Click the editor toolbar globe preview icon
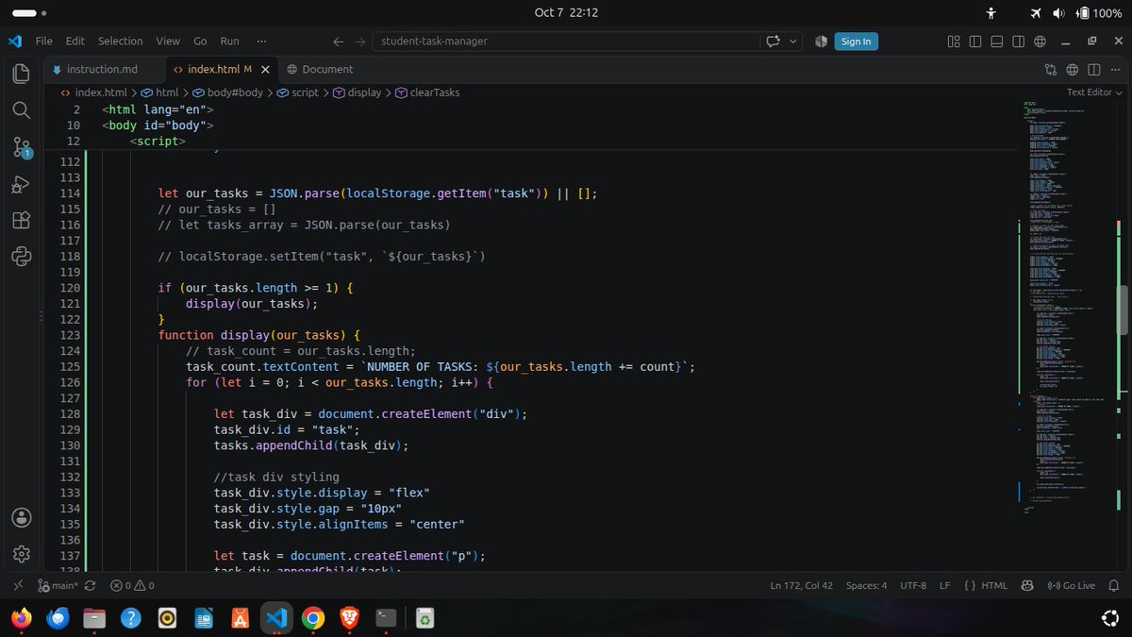 click(1073, 69)
